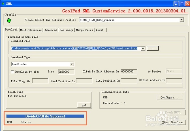Image resolution: width=190 pixels, height=131 pixels.
Task: Click the 'DeviceIndex : 1' text
Action: point(114,103)
